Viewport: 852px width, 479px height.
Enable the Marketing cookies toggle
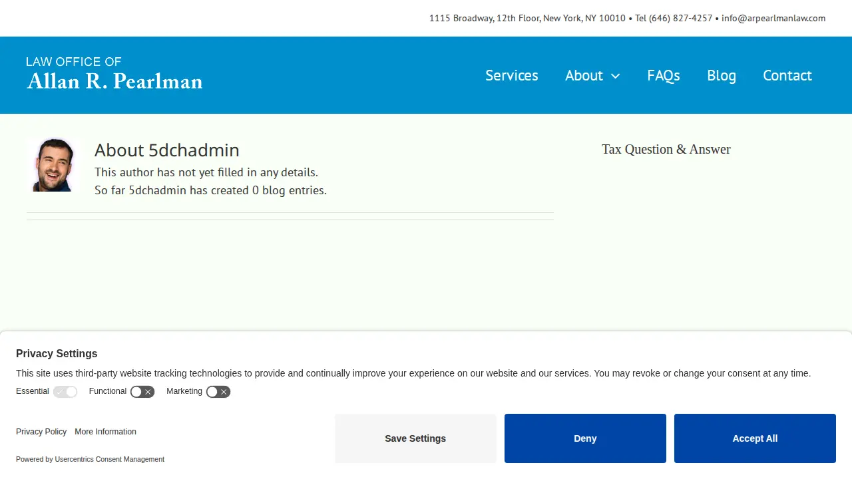click(218, 392)
